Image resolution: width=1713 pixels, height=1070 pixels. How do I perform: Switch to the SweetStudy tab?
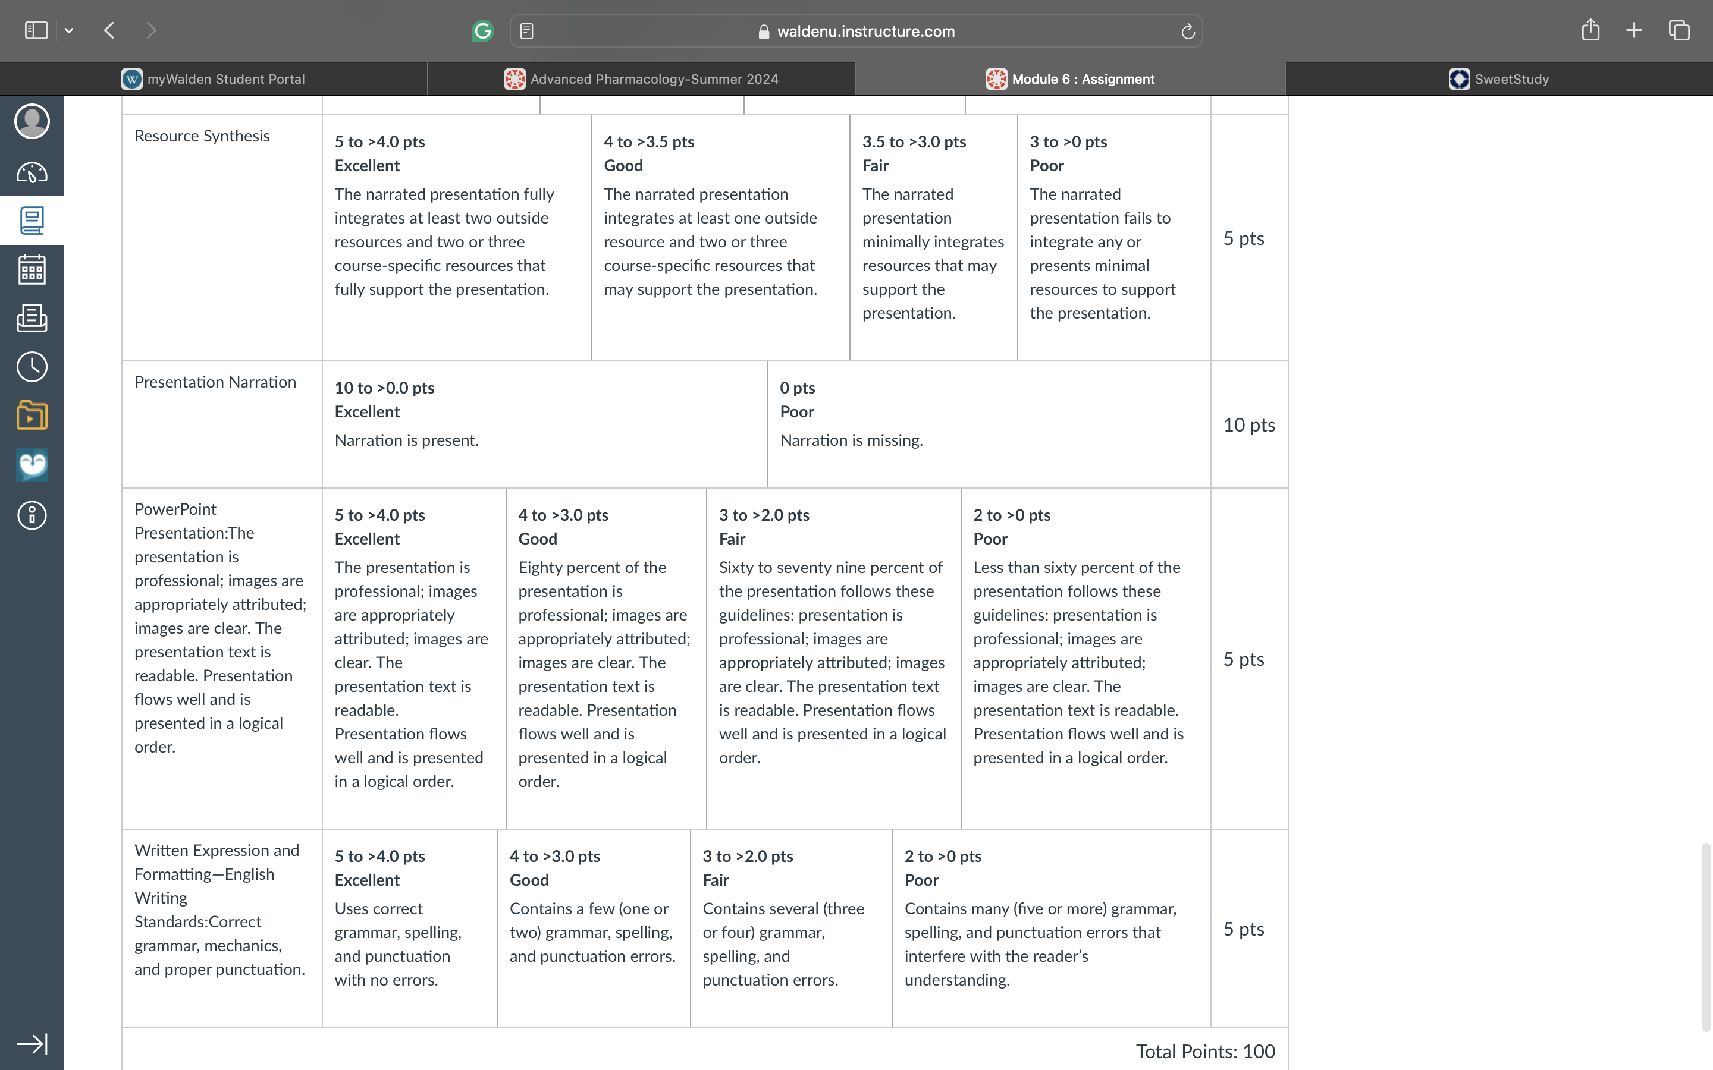[x=1499, y=78]
